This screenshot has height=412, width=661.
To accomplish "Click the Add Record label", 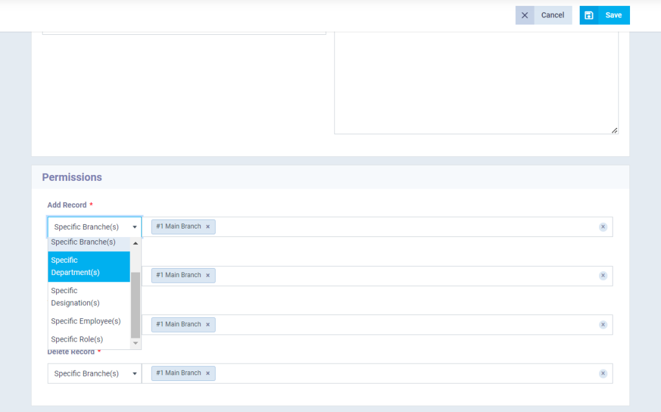I will coord(67,205).
